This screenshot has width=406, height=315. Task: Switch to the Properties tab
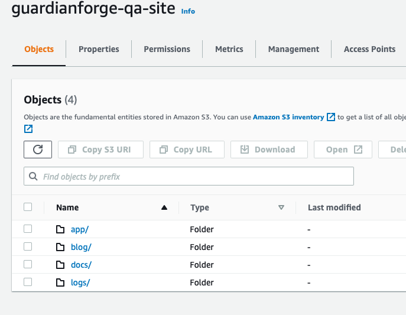(x=99, y=49)
